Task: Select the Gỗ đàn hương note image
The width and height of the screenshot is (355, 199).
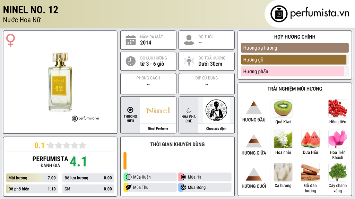Action: coord(310,172)
